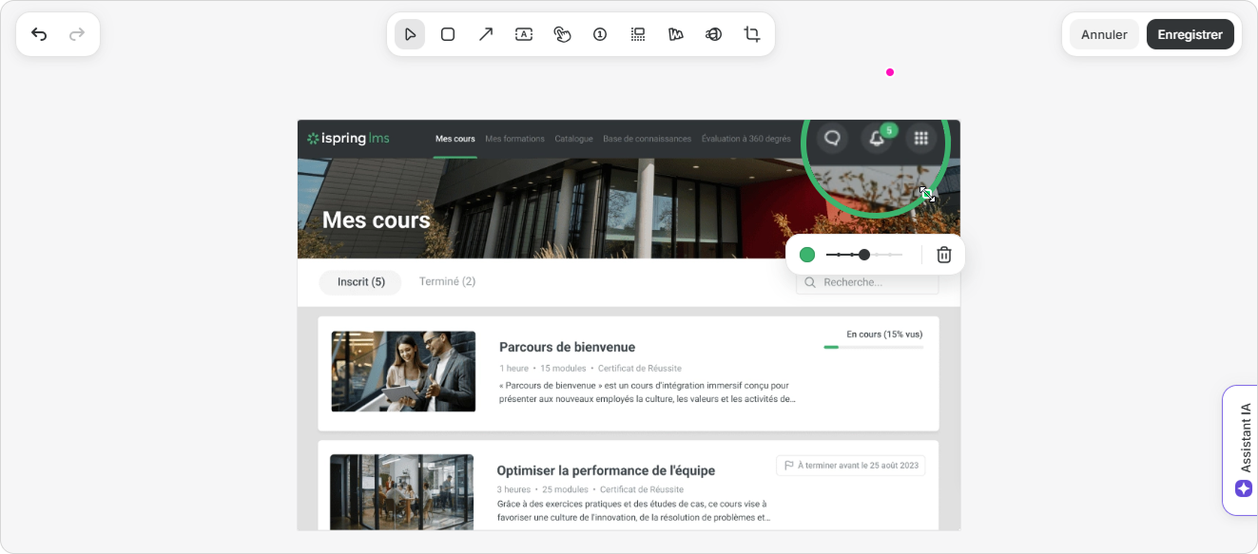Open the Terminé (2) tab
The image size is (1258, 554).
coord(447,282)
